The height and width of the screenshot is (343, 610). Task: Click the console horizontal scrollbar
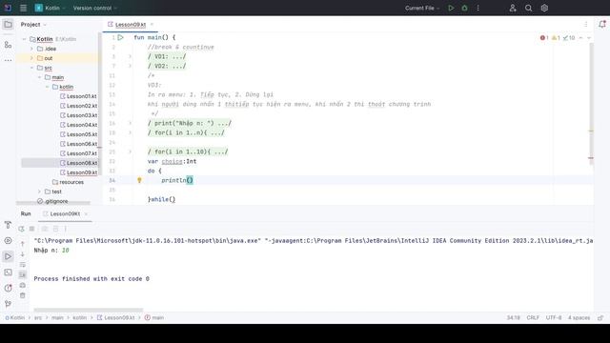tap(89, 310)
